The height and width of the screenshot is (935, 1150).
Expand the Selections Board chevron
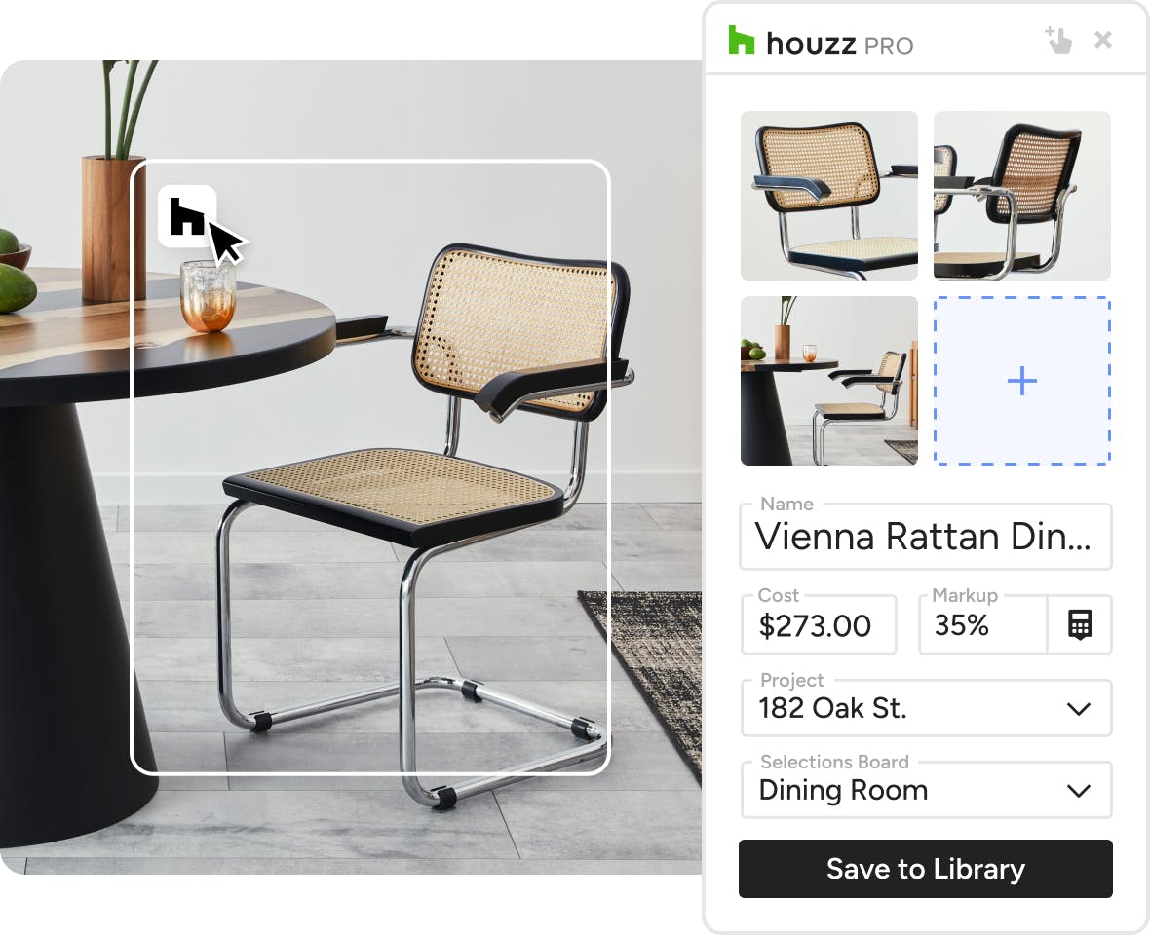pyautogui.click(x=1078, y=791)
